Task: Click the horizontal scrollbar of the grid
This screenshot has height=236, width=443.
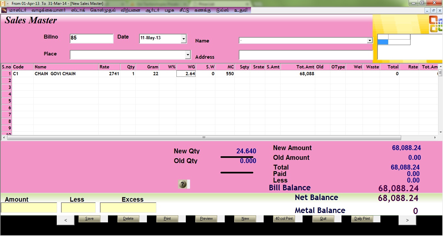Action: pos(204,137)
